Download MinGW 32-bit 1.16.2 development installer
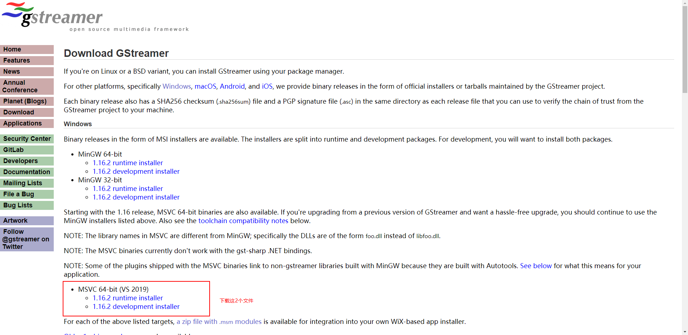This screenshot has height=335, width=688. [x=136, y=197]
